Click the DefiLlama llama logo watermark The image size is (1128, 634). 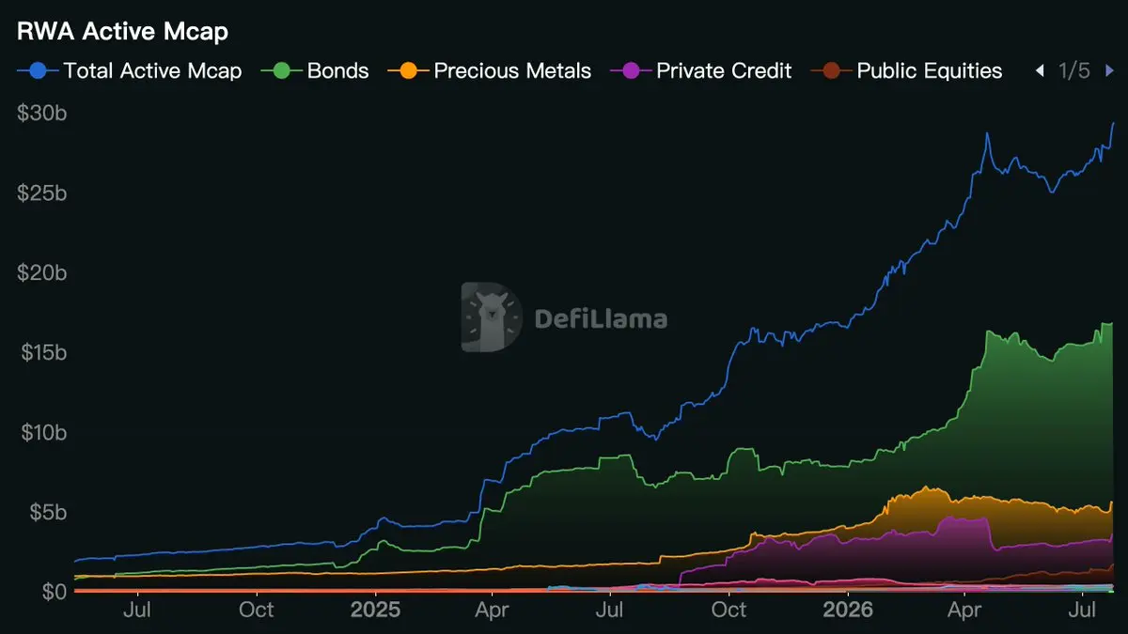492,317
